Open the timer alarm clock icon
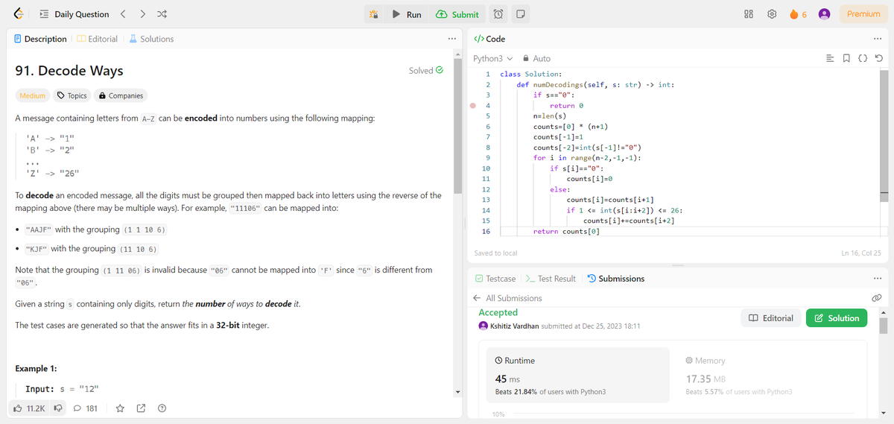894x424 pixels. pos(499,14)
